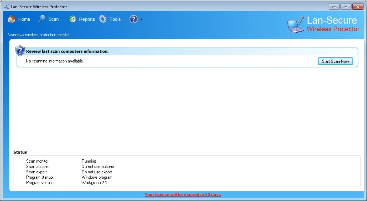Screen dimensions: 367x201
Task: Click the 'Program version:' label
Action: [40, 183]
